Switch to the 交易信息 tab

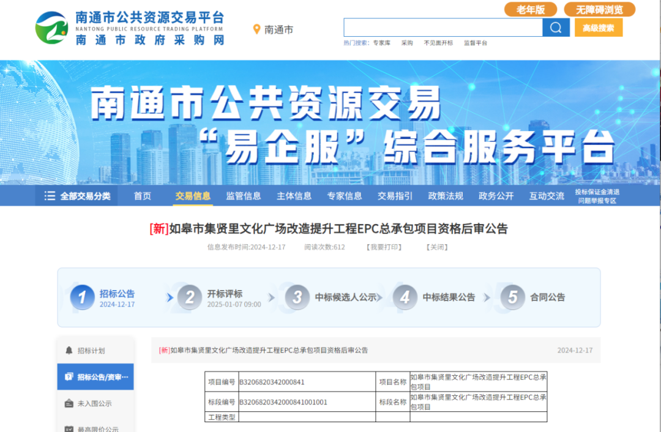click(193, 195)
